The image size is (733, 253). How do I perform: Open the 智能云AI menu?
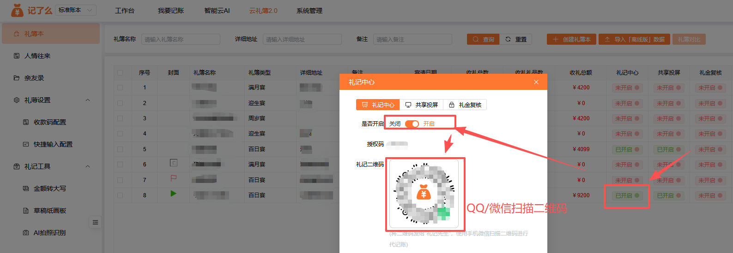217,11
